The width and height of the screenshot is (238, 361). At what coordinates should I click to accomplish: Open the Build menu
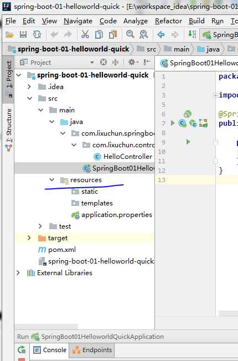tap(196, 21)
